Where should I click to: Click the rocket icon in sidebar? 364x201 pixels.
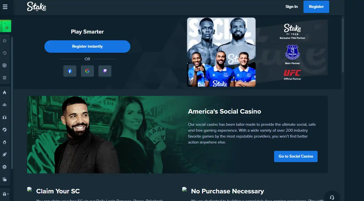[5, 154]
